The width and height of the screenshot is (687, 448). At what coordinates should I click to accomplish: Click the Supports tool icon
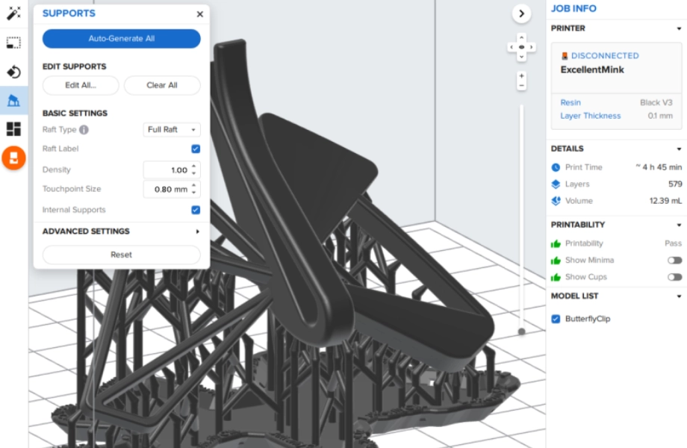pyautogui.click(x=13, y=100)
